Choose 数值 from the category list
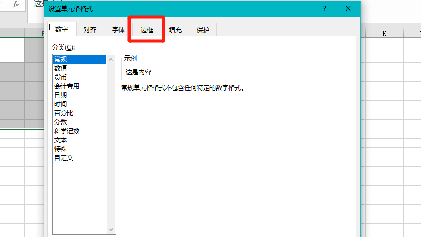The width and height of the screenshot is (421, 237). click(61, 68)
